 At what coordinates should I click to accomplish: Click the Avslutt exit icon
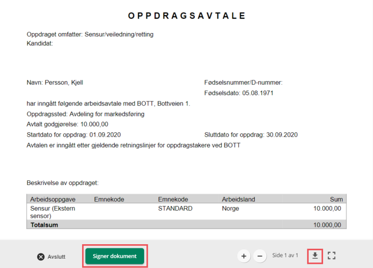41,257
